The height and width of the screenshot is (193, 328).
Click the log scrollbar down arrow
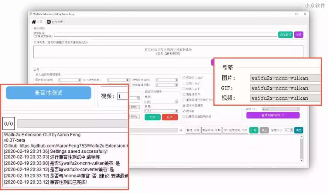pyautogui.click(x=302, y=160)
